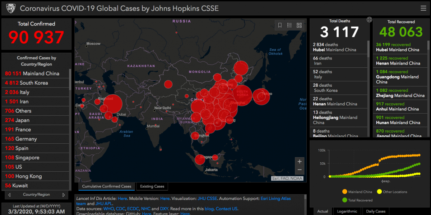Click 1 084 recovered Guangdong row

(x=401, y=77)
